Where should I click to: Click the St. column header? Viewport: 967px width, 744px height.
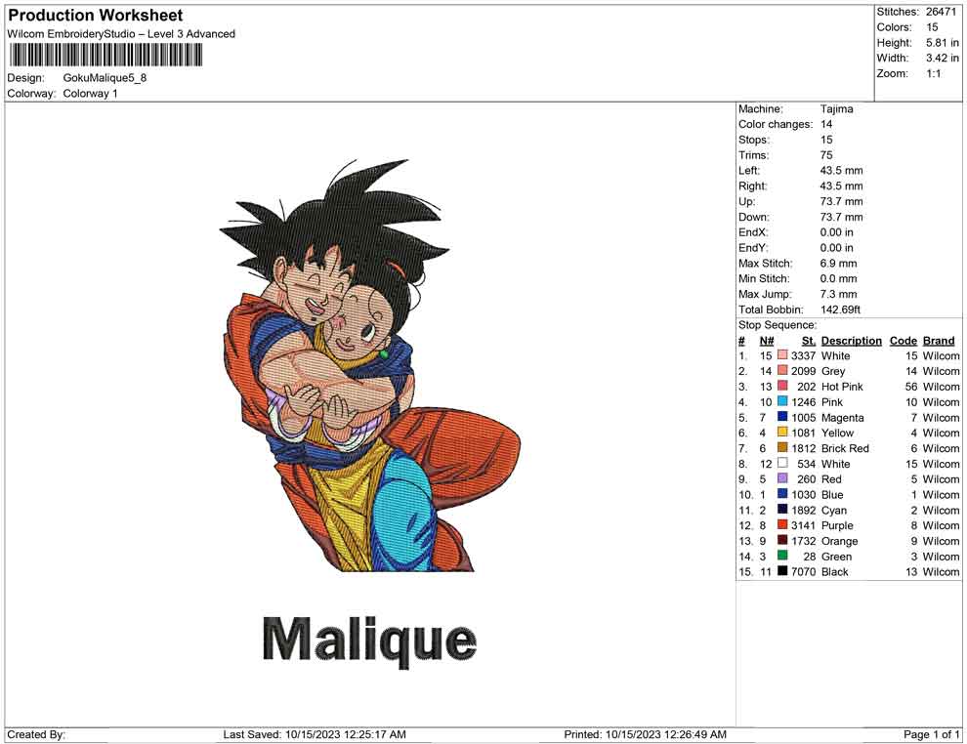tap(809, 341)
